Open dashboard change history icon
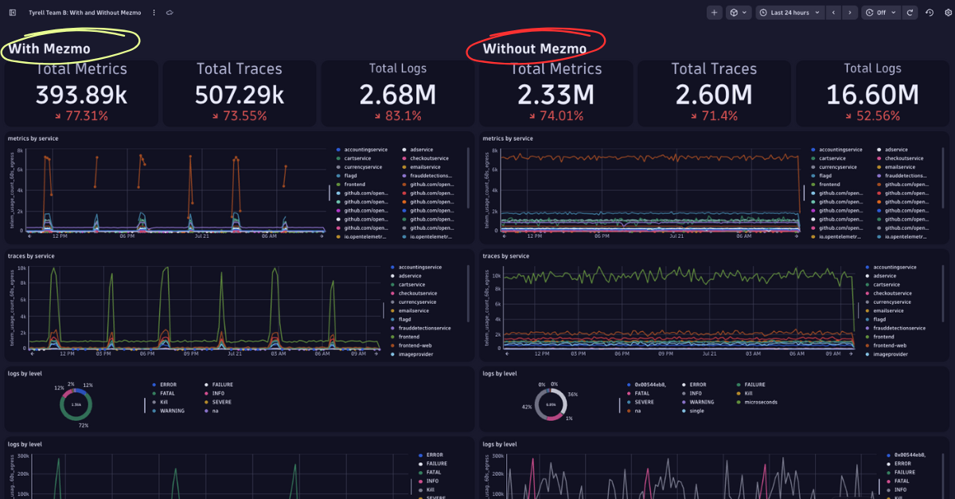The height and width of the screenshot is (499, 955). (929, 13)
